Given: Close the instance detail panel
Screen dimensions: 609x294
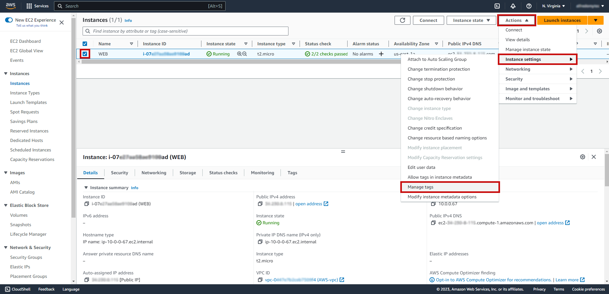Looking at the screenshot, I should click(x=594, y=157).
